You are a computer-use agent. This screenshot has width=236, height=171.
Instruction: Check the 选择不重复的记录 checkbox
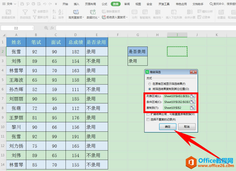(148, 120)
